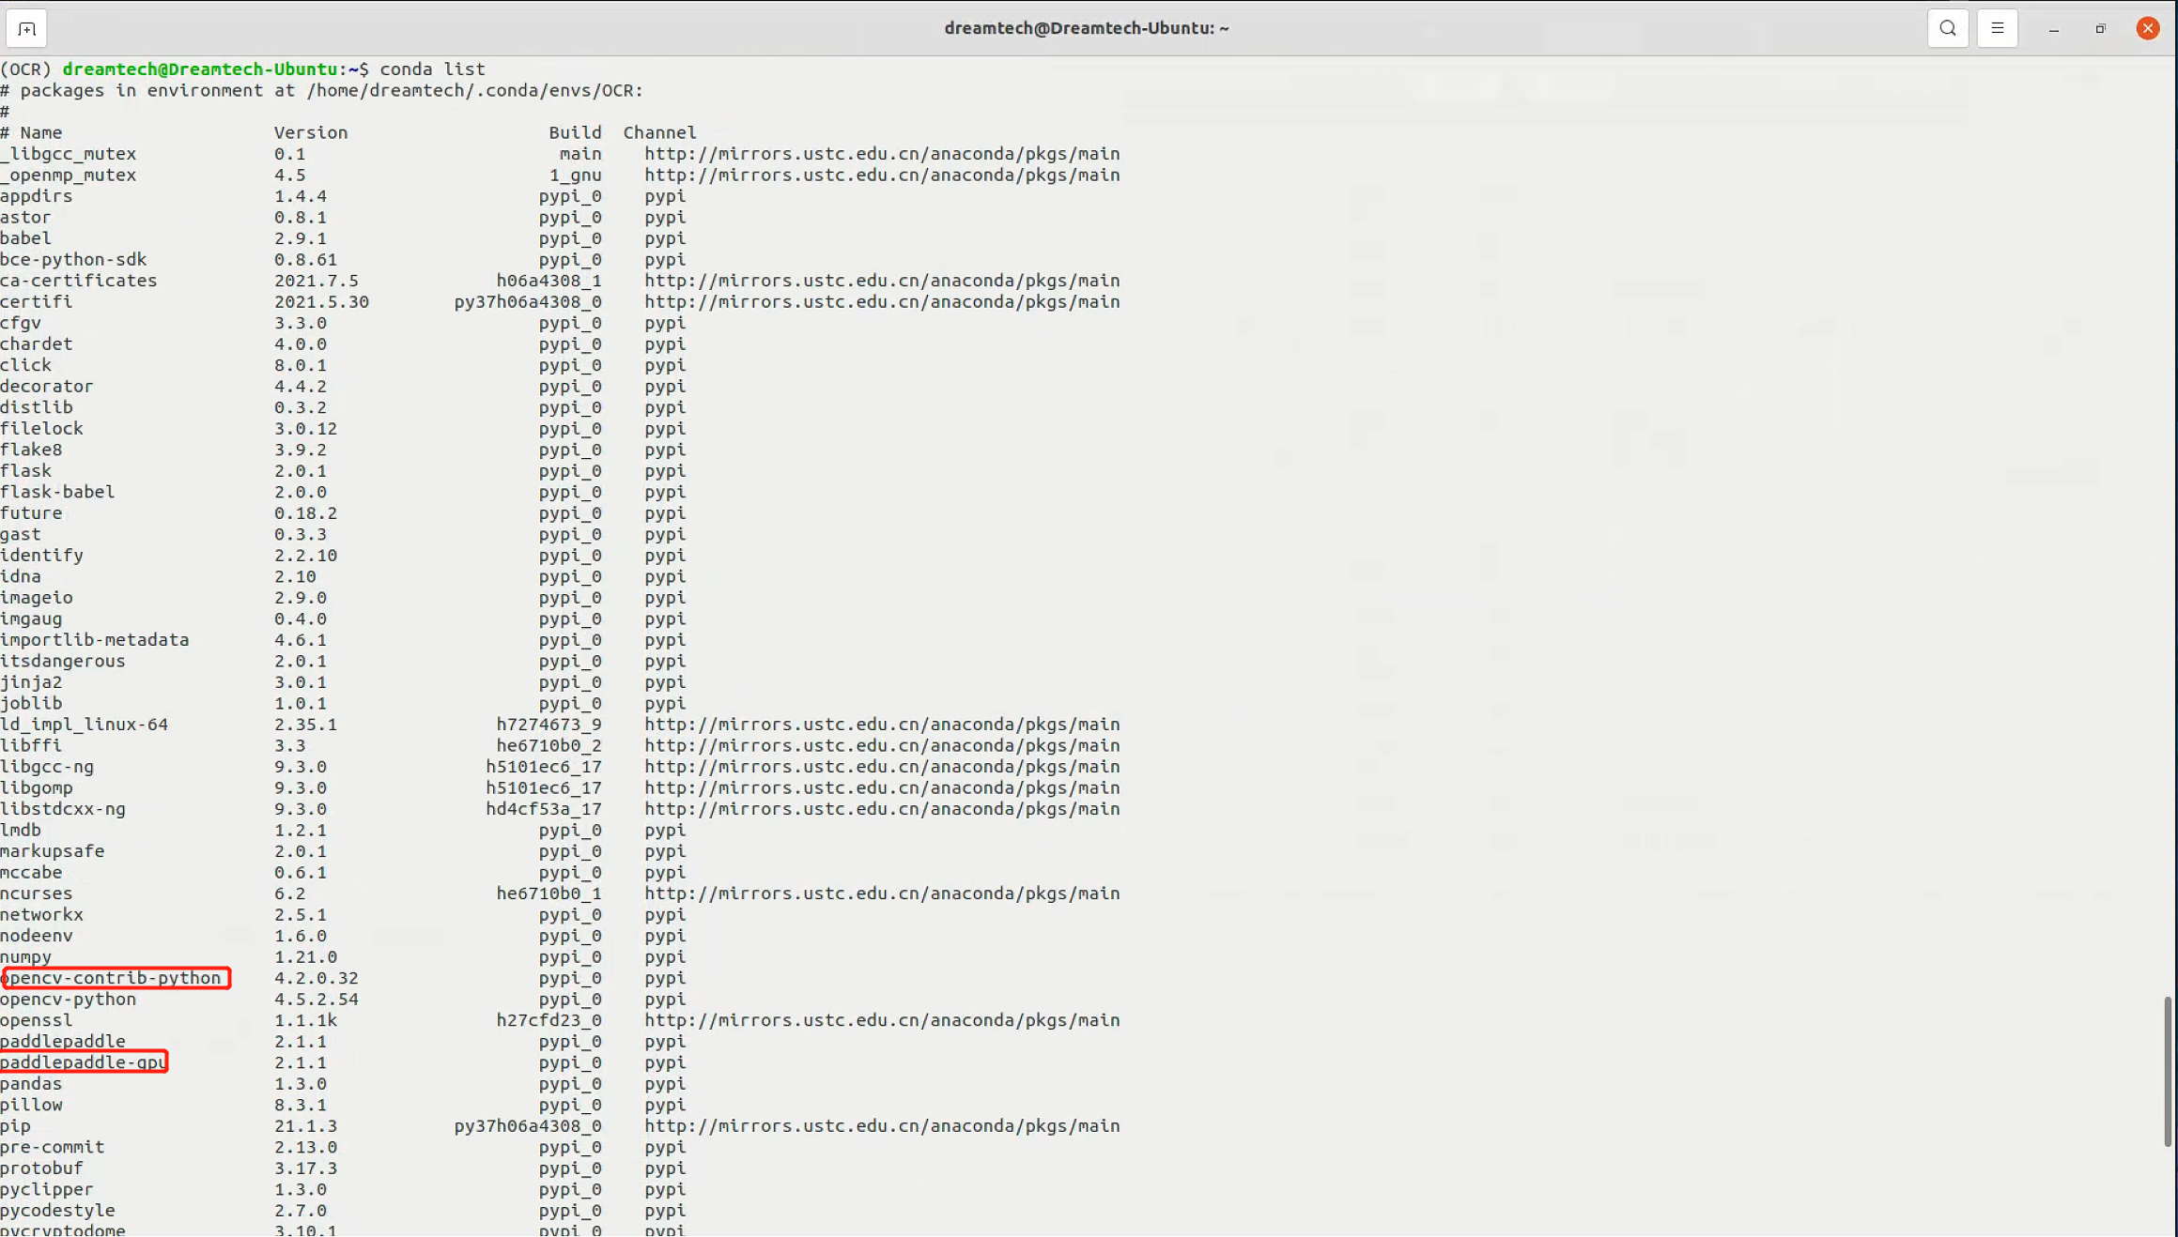Screen dimensions: 2178x1237
Task: Click the imgaug package name
Action: point(31,619)
